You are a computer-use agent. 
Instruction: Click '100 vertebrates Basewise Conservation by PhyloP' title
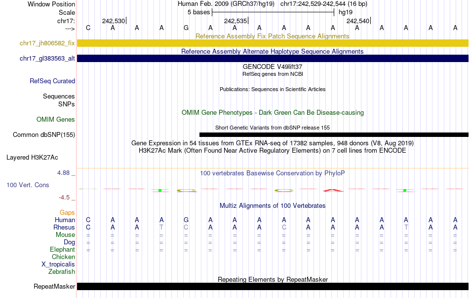point(273,173)
